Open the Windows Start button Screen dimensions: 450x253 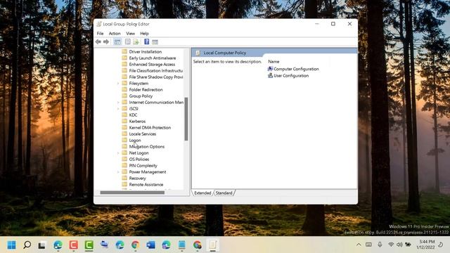click(x=11, y=245)
